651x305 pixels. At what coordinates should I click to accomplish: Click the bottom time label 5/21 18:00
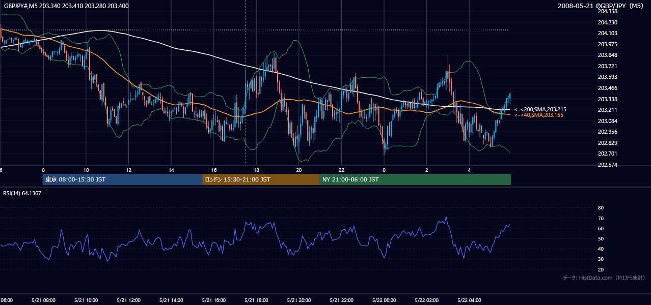click(x=256, y=300)
